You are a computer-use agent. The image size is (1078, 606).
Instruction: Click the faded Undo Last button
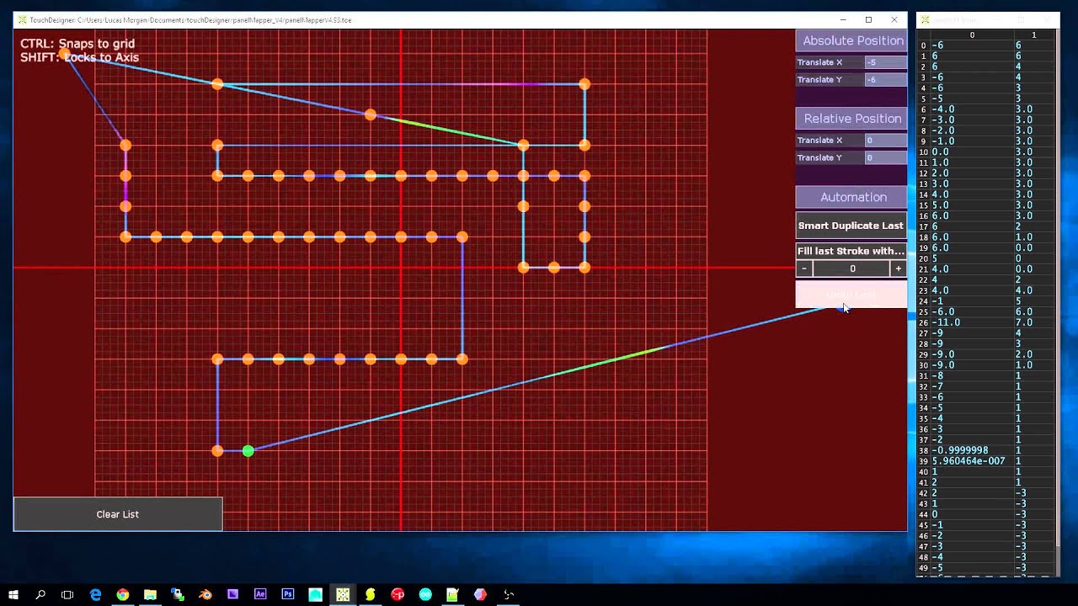tap(851, 295)
